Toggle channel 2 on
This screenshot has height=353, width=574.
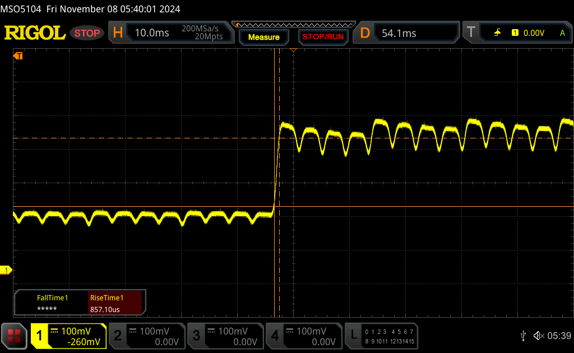pos(118,336)
